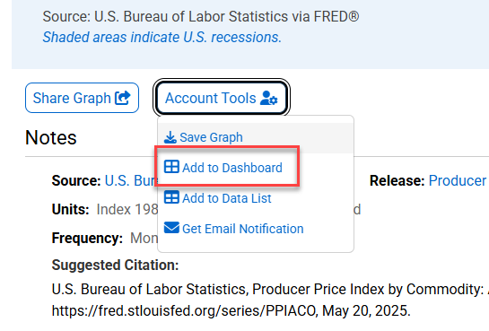Select Add to Dashboard menu entry

[256, 168]
